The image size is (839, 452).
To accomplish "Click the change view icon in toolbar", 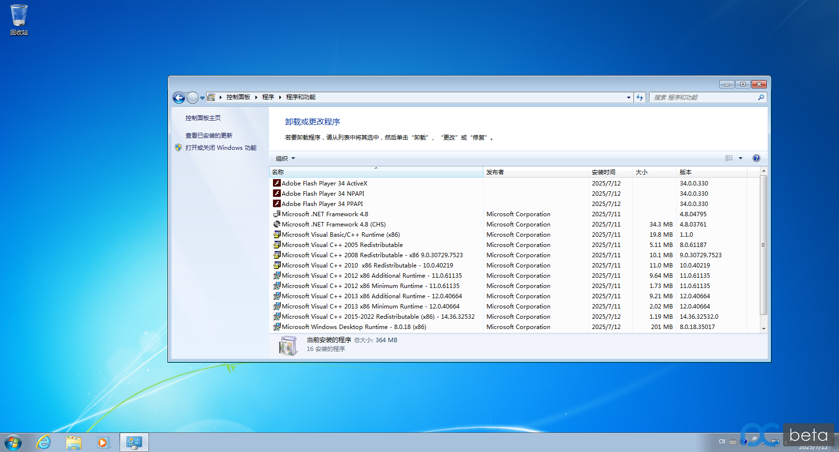I will 729,158.
